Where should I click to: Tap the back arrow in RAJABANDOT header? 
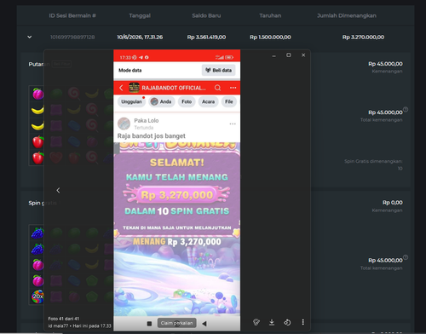coord(121,88)
